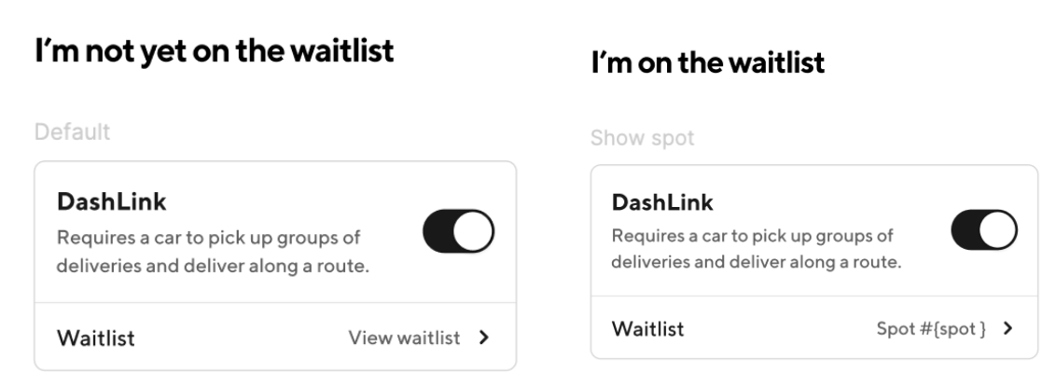The width and height of the screenshot is (1056, 386).
Task: Toggle the DashLink switch in the Show spot card
Action: tap(984, 230)
